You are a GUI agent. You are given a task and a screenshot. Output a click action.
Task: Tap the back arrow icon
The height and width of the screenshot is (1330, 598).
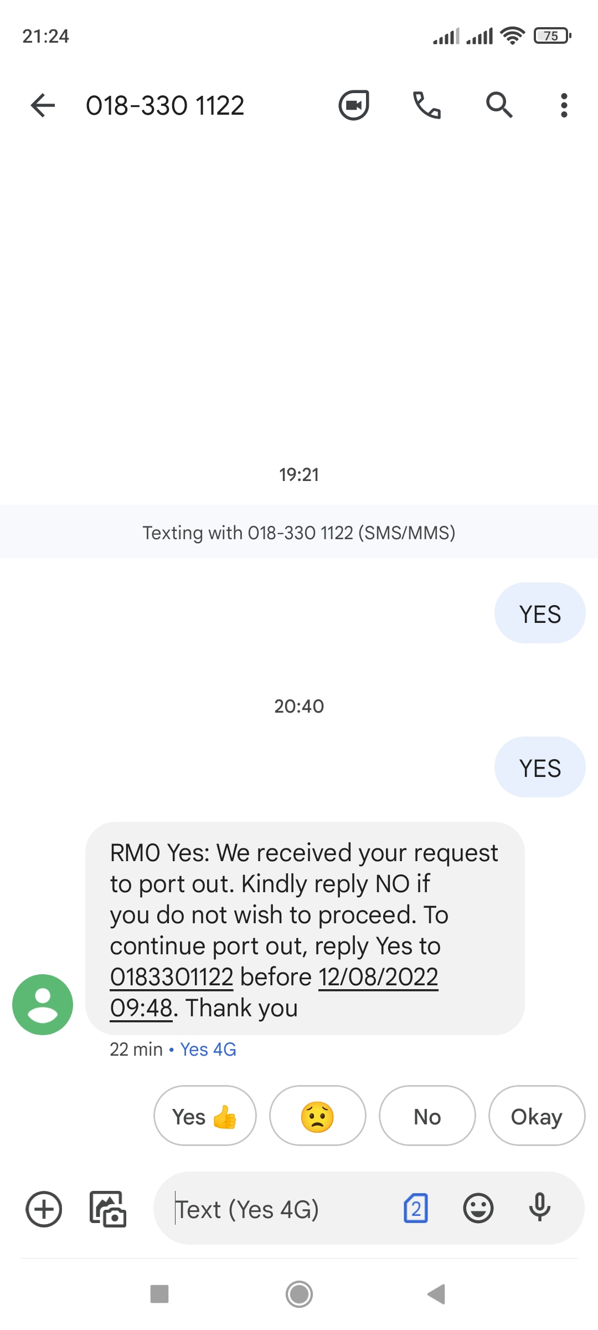(43, 105)
